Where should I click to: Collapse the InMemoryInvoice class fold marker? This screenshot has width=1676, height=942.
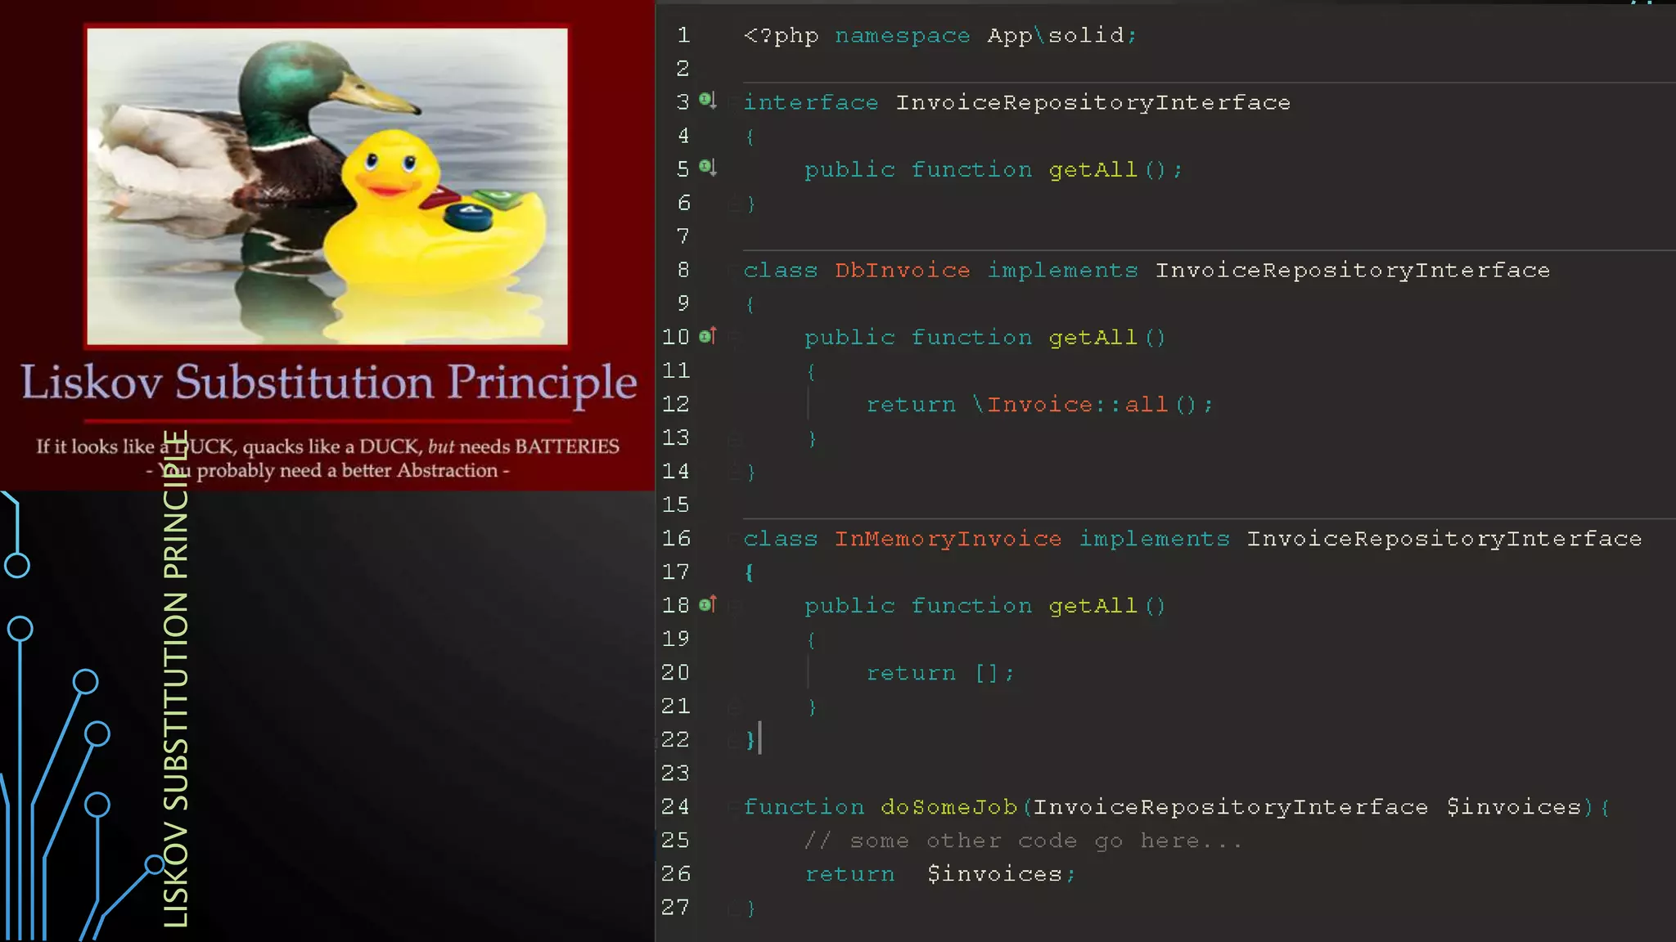(734, 539)
